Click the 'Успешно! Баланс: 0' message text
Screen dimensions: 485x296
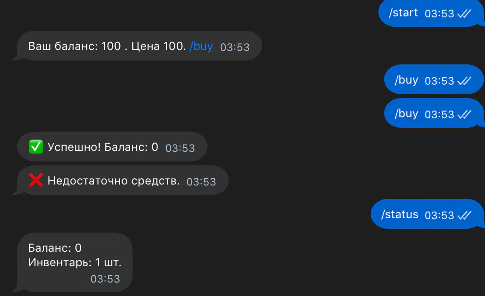tap(103, 147)
